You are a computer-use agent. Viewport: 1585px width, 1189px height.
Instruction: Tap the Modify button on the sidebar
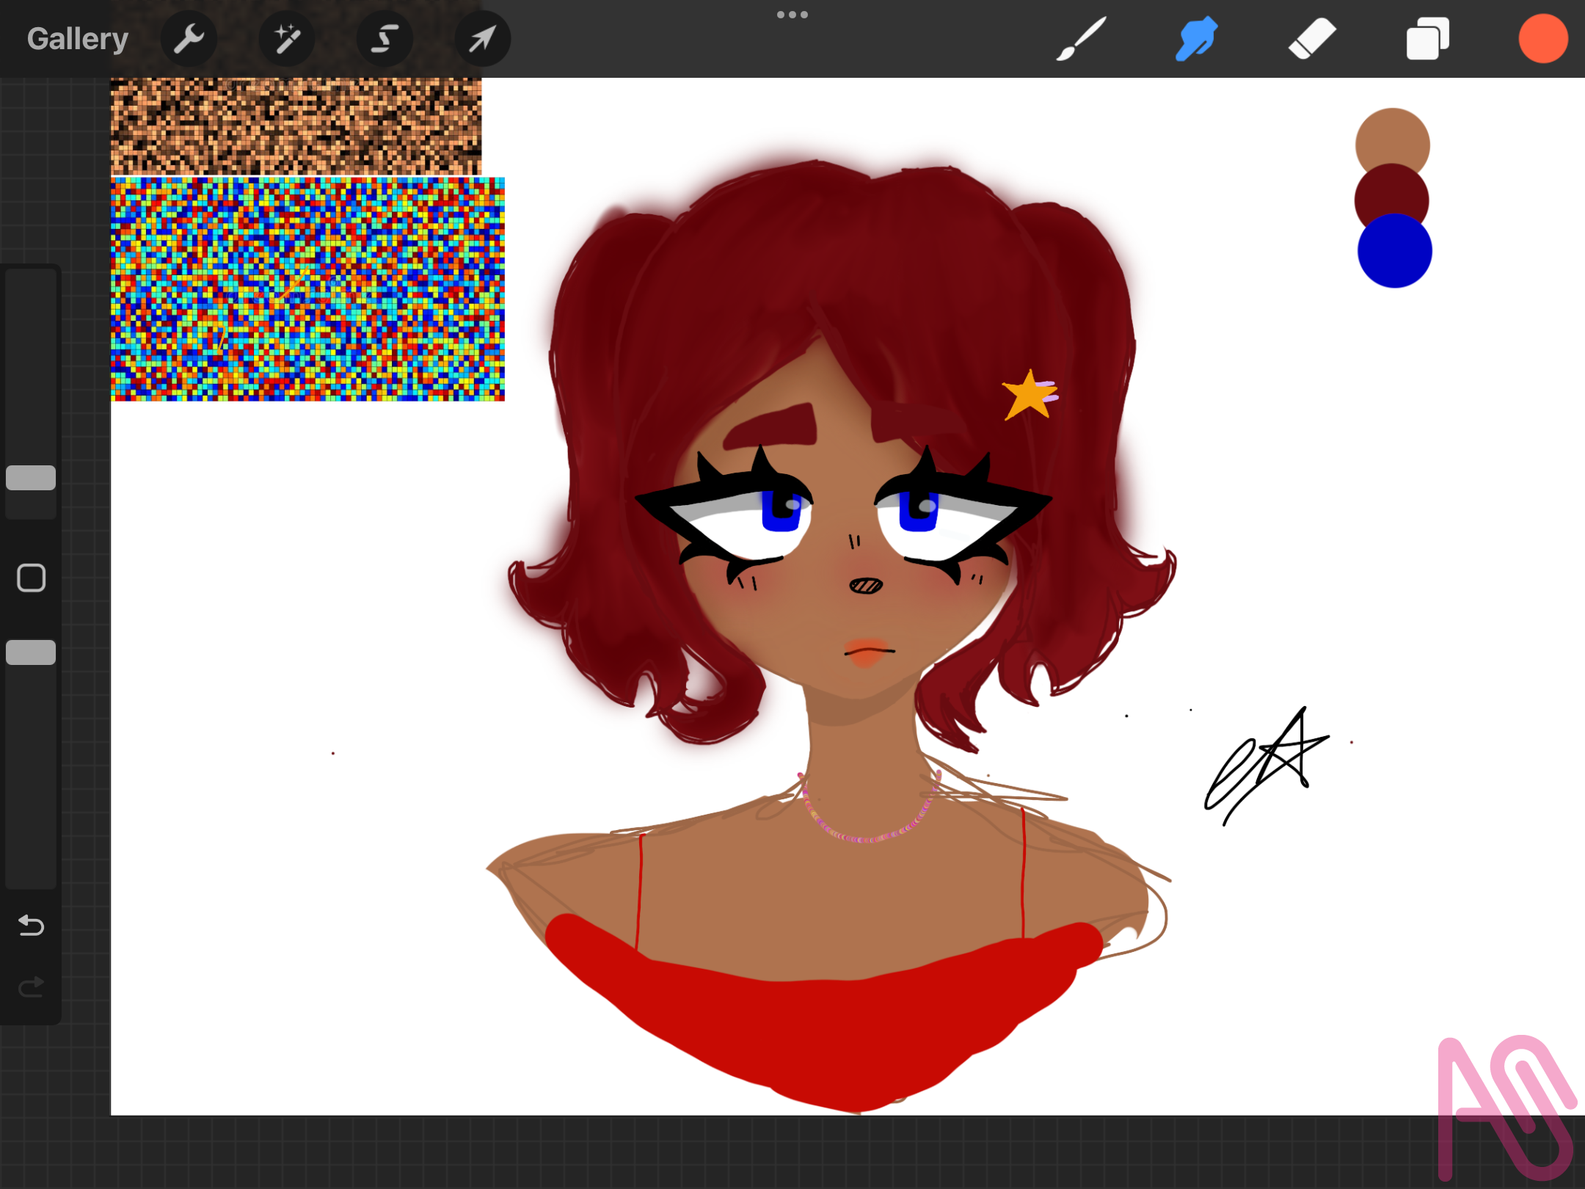pyautogui.click(x=30, y=578)
